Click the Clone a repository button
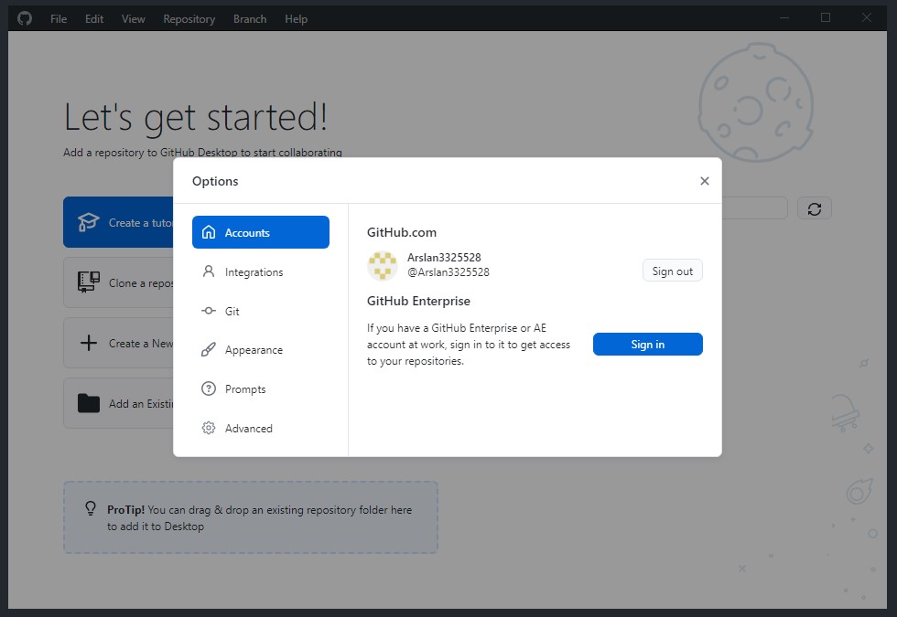Image resolution: width=897 pixels, height=617 pixels. coord(118,282)
